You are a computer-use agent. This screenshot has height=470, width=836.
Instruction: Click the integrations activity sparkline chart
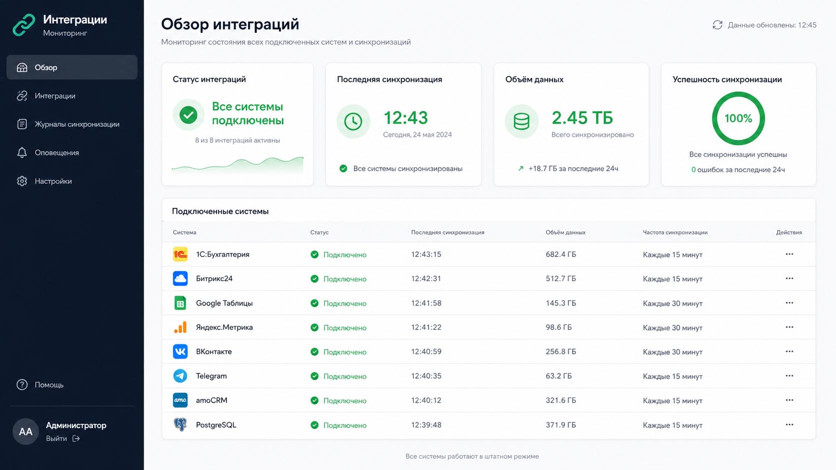coord(237,165)
